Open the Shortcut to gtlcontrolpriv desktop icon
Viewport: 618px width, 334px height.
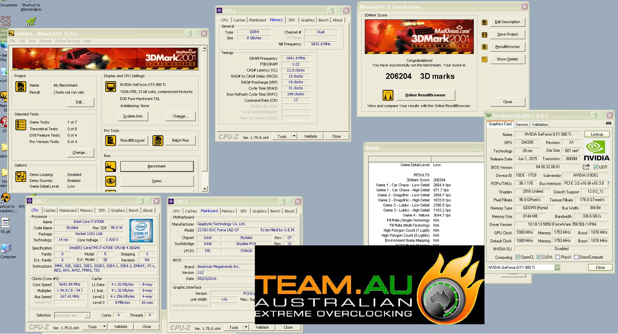pyautogui.click(x=30, y=5)
